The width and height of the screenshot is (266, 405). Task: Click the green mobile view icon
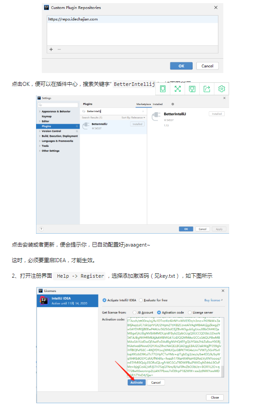coord(163,89)
